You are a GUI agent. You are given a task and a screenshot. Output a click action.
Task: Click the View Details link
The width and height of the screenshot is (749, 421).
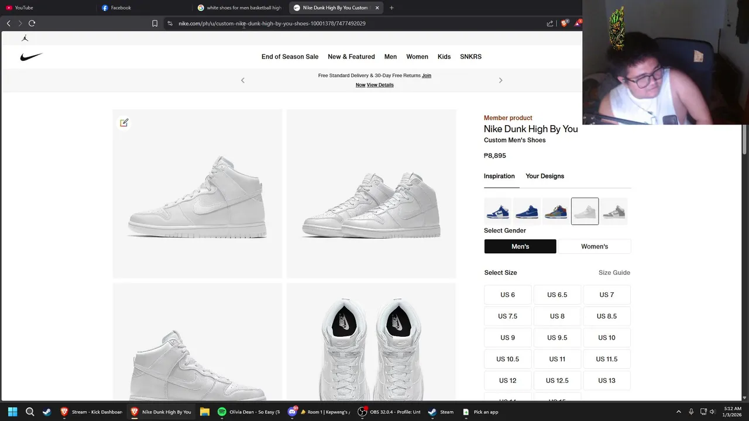(x=380, y=85)
